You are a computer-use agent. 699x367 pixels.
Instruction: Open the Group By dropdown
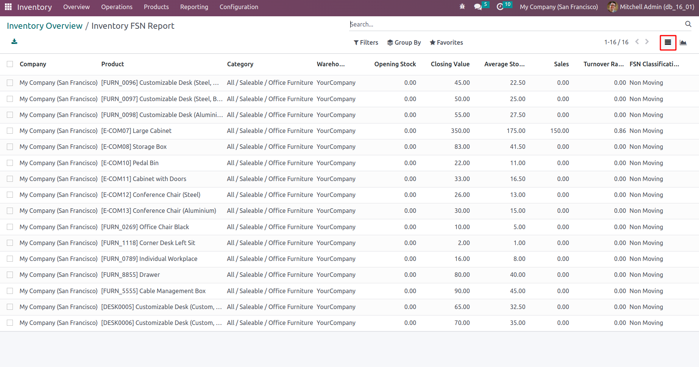[x=404, y=42]
